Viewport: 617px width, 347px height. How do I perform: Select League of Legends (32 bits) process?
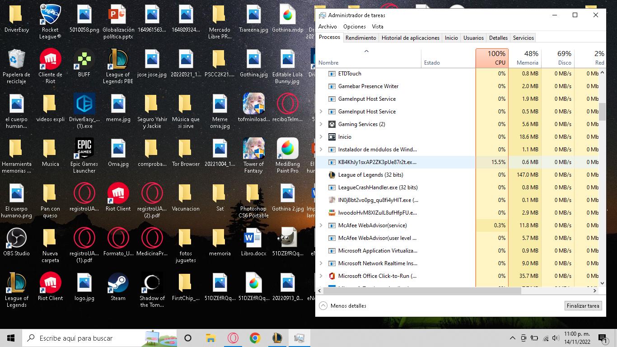pyautogui.click(x=370, y=175)
